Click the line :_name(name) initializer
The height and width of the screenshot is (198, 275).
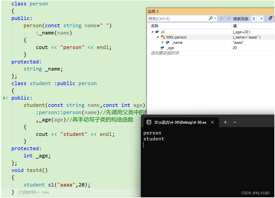pyautogui.click(x=54, y=33)
